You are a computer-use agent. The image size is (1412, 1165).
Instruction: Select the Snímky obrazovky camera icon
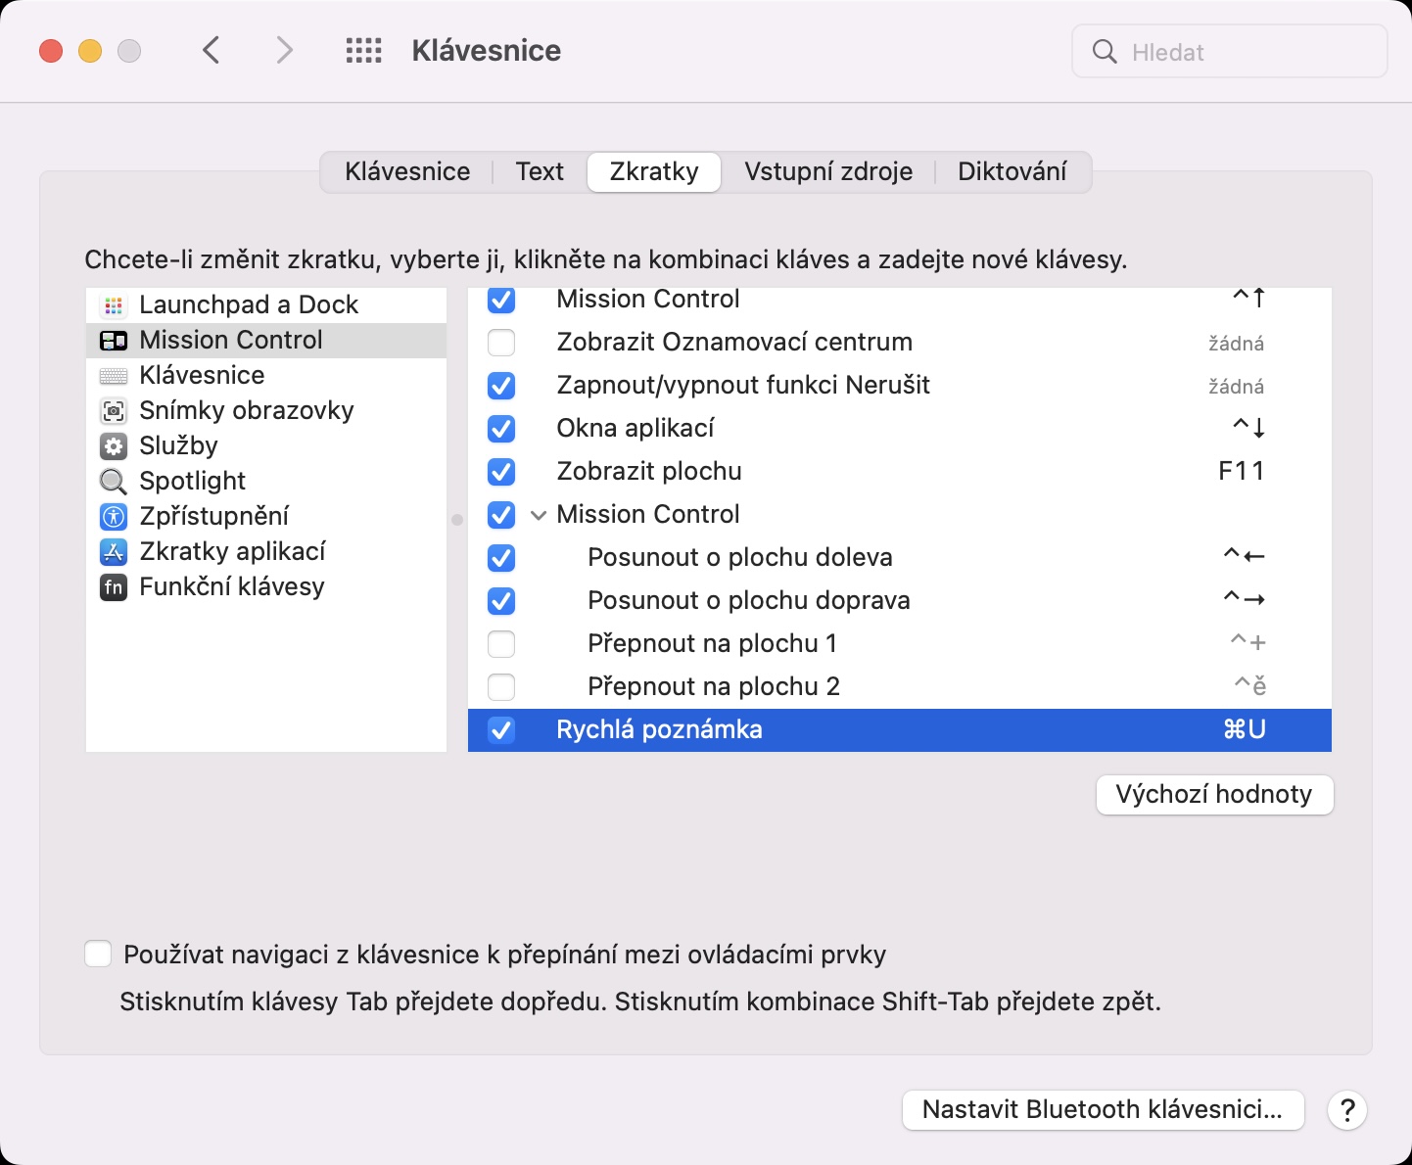click(x=114, y=411)
